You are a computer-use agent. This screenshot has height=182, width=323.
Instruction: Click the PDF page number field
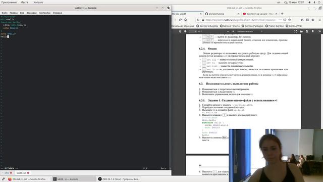click(x=193, y=31)
